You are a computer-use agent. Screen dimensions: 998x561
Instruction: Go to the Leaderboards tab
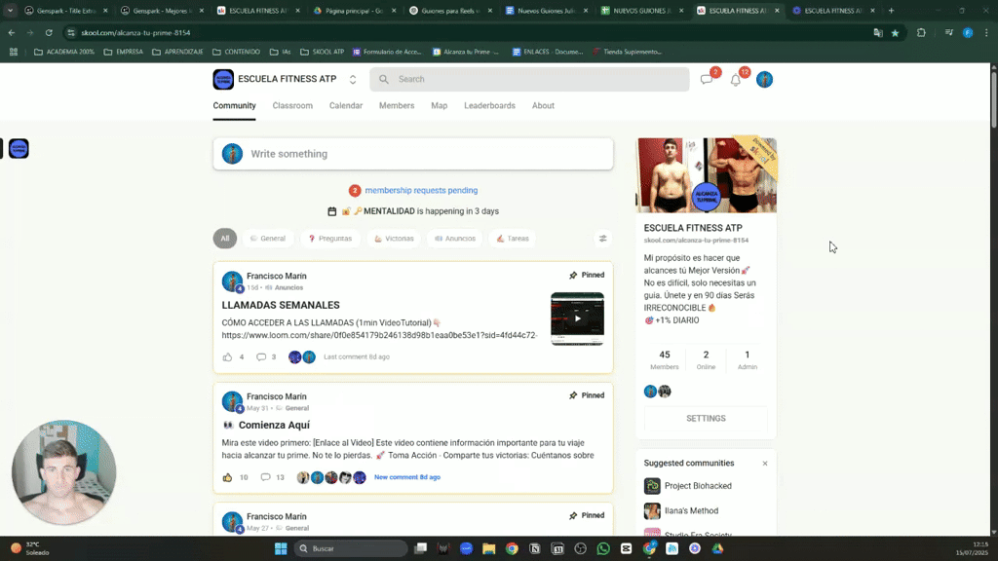click(x=489, y=105)
